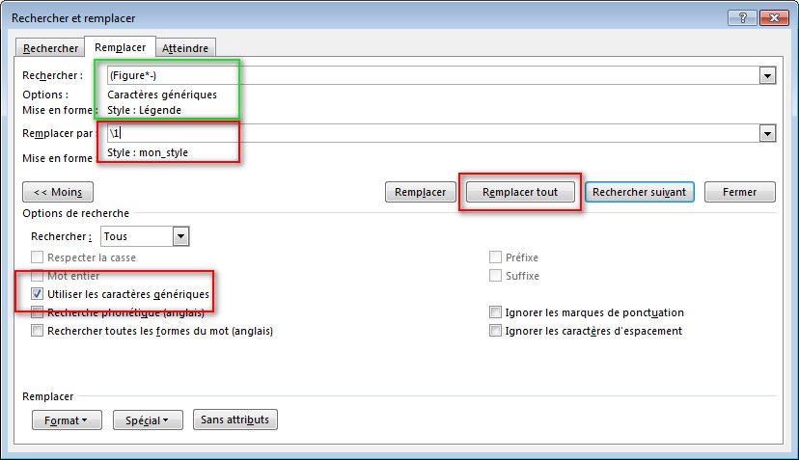Click Remplacer tout button
The image size is (799, 460).
point(520,192)
